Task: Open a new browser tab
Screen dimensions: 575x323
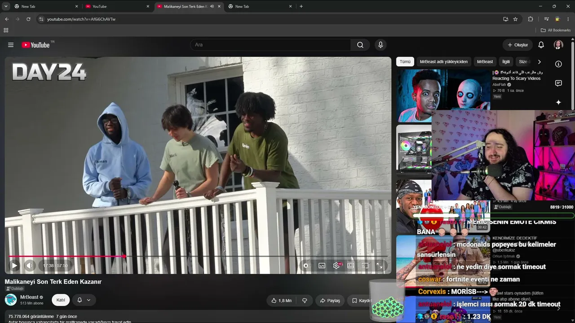Action: coord(301,6)
